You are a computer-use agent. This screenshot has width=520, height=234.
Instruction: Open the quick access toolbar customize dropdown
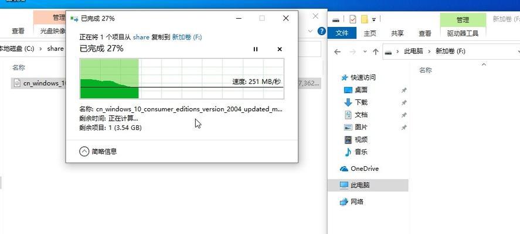tap(374, 20)
